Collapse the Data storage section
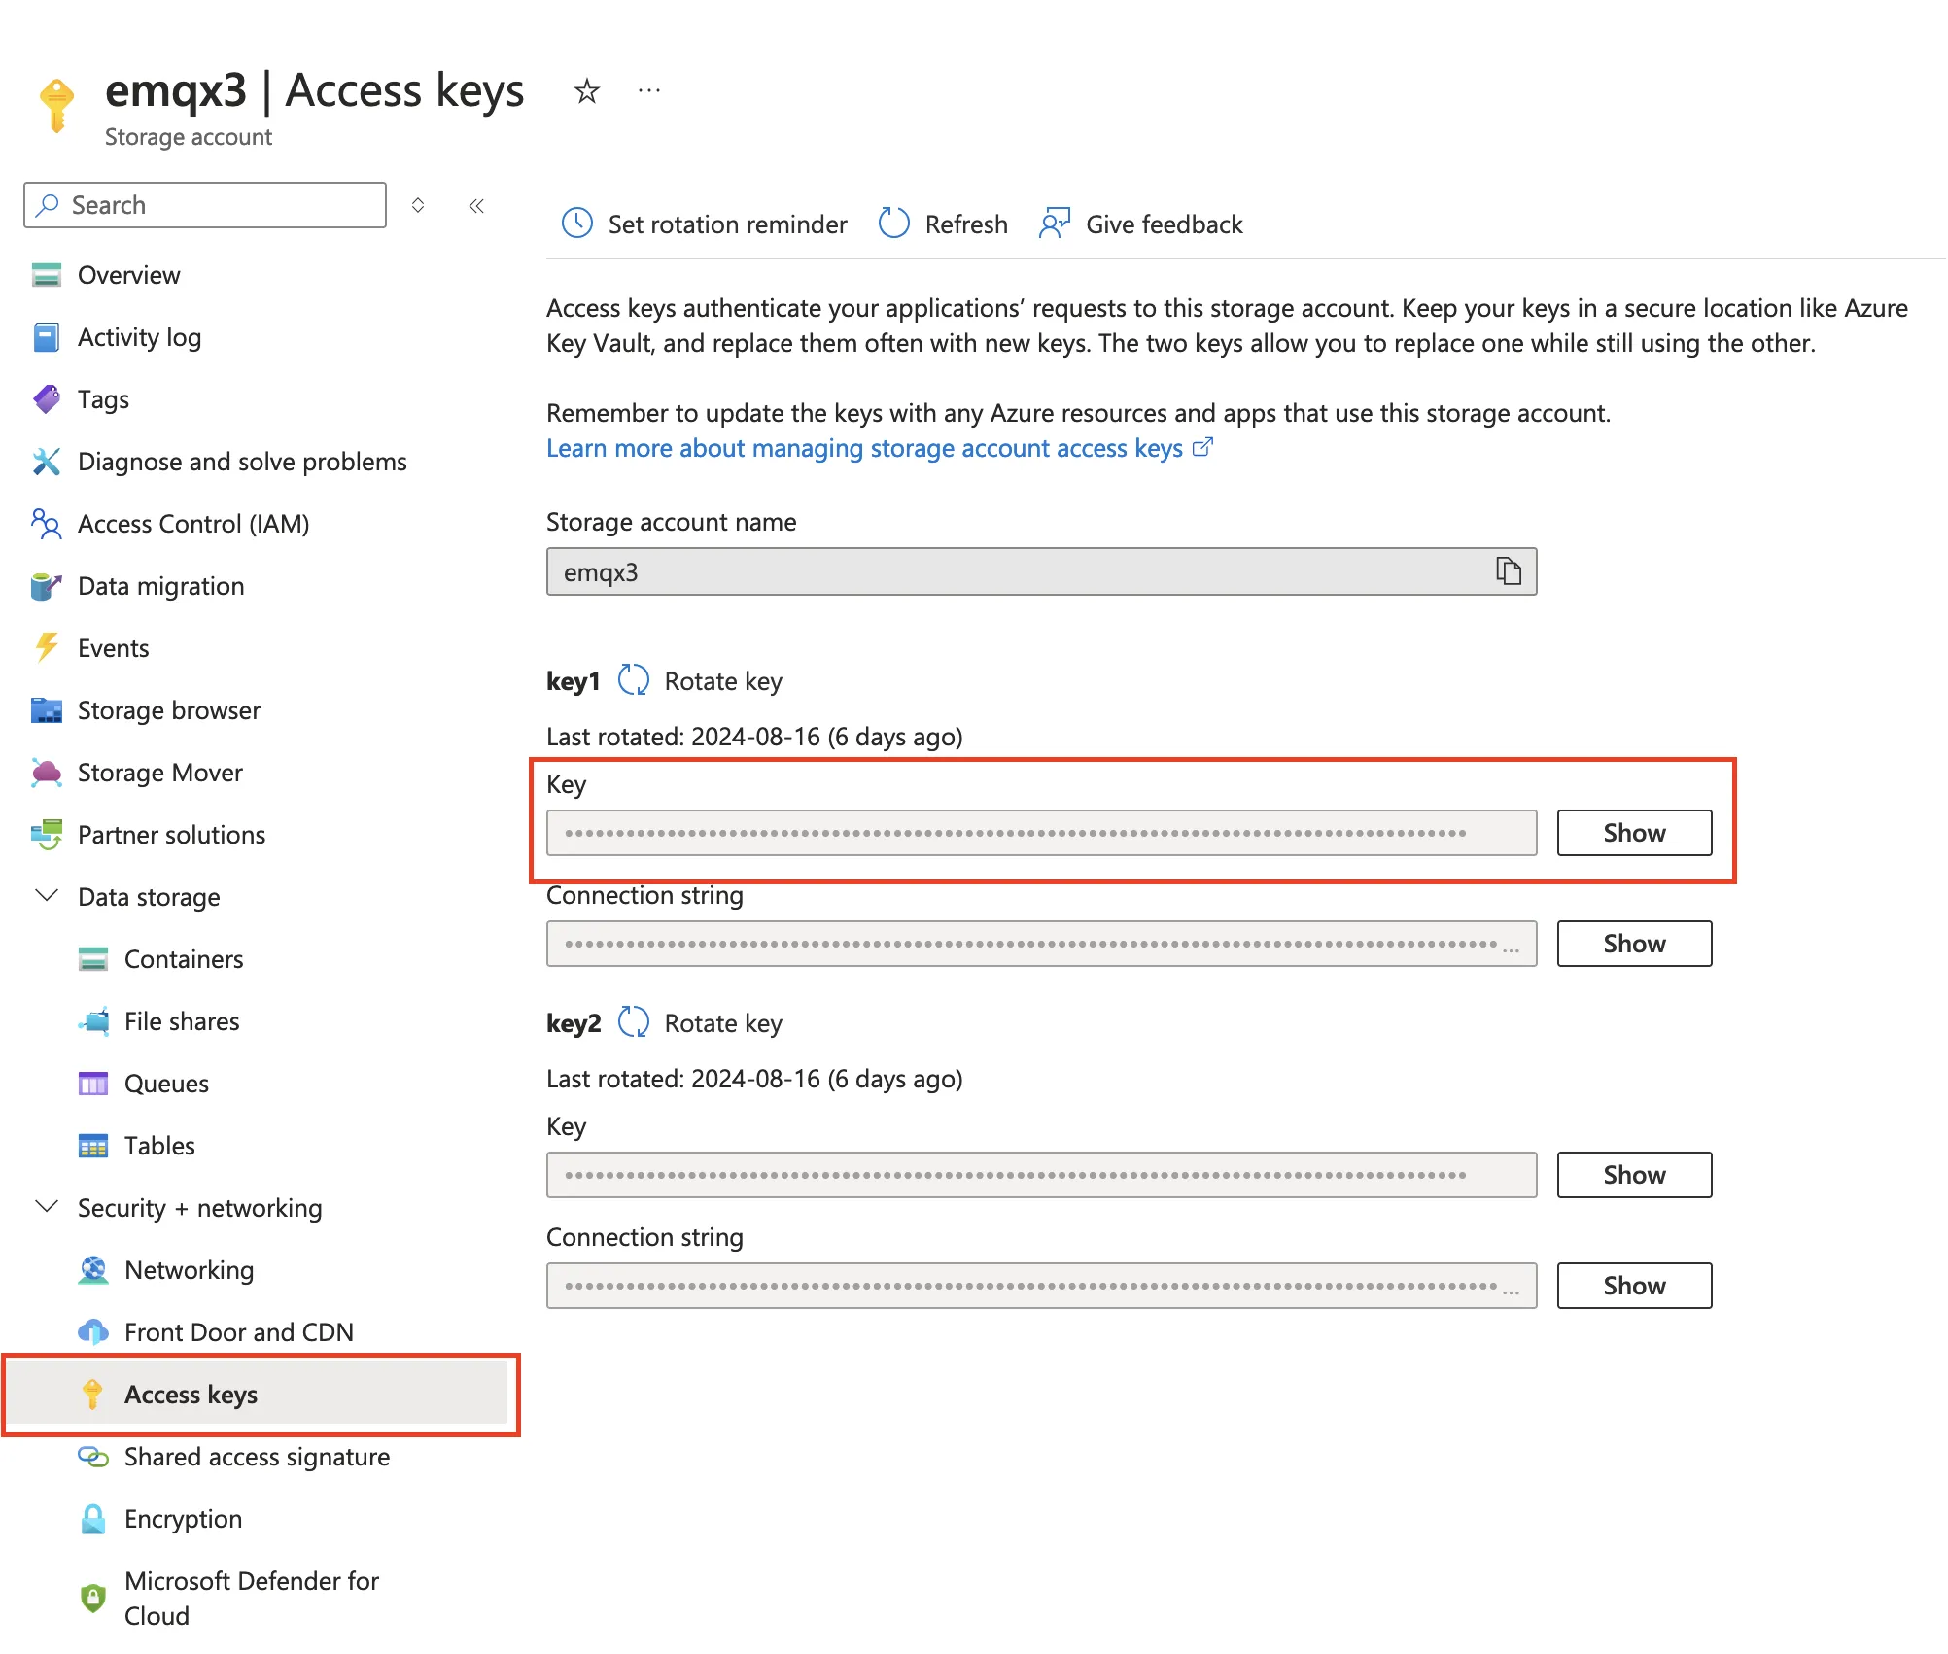1948x1654 pixels. click(46, 896)
